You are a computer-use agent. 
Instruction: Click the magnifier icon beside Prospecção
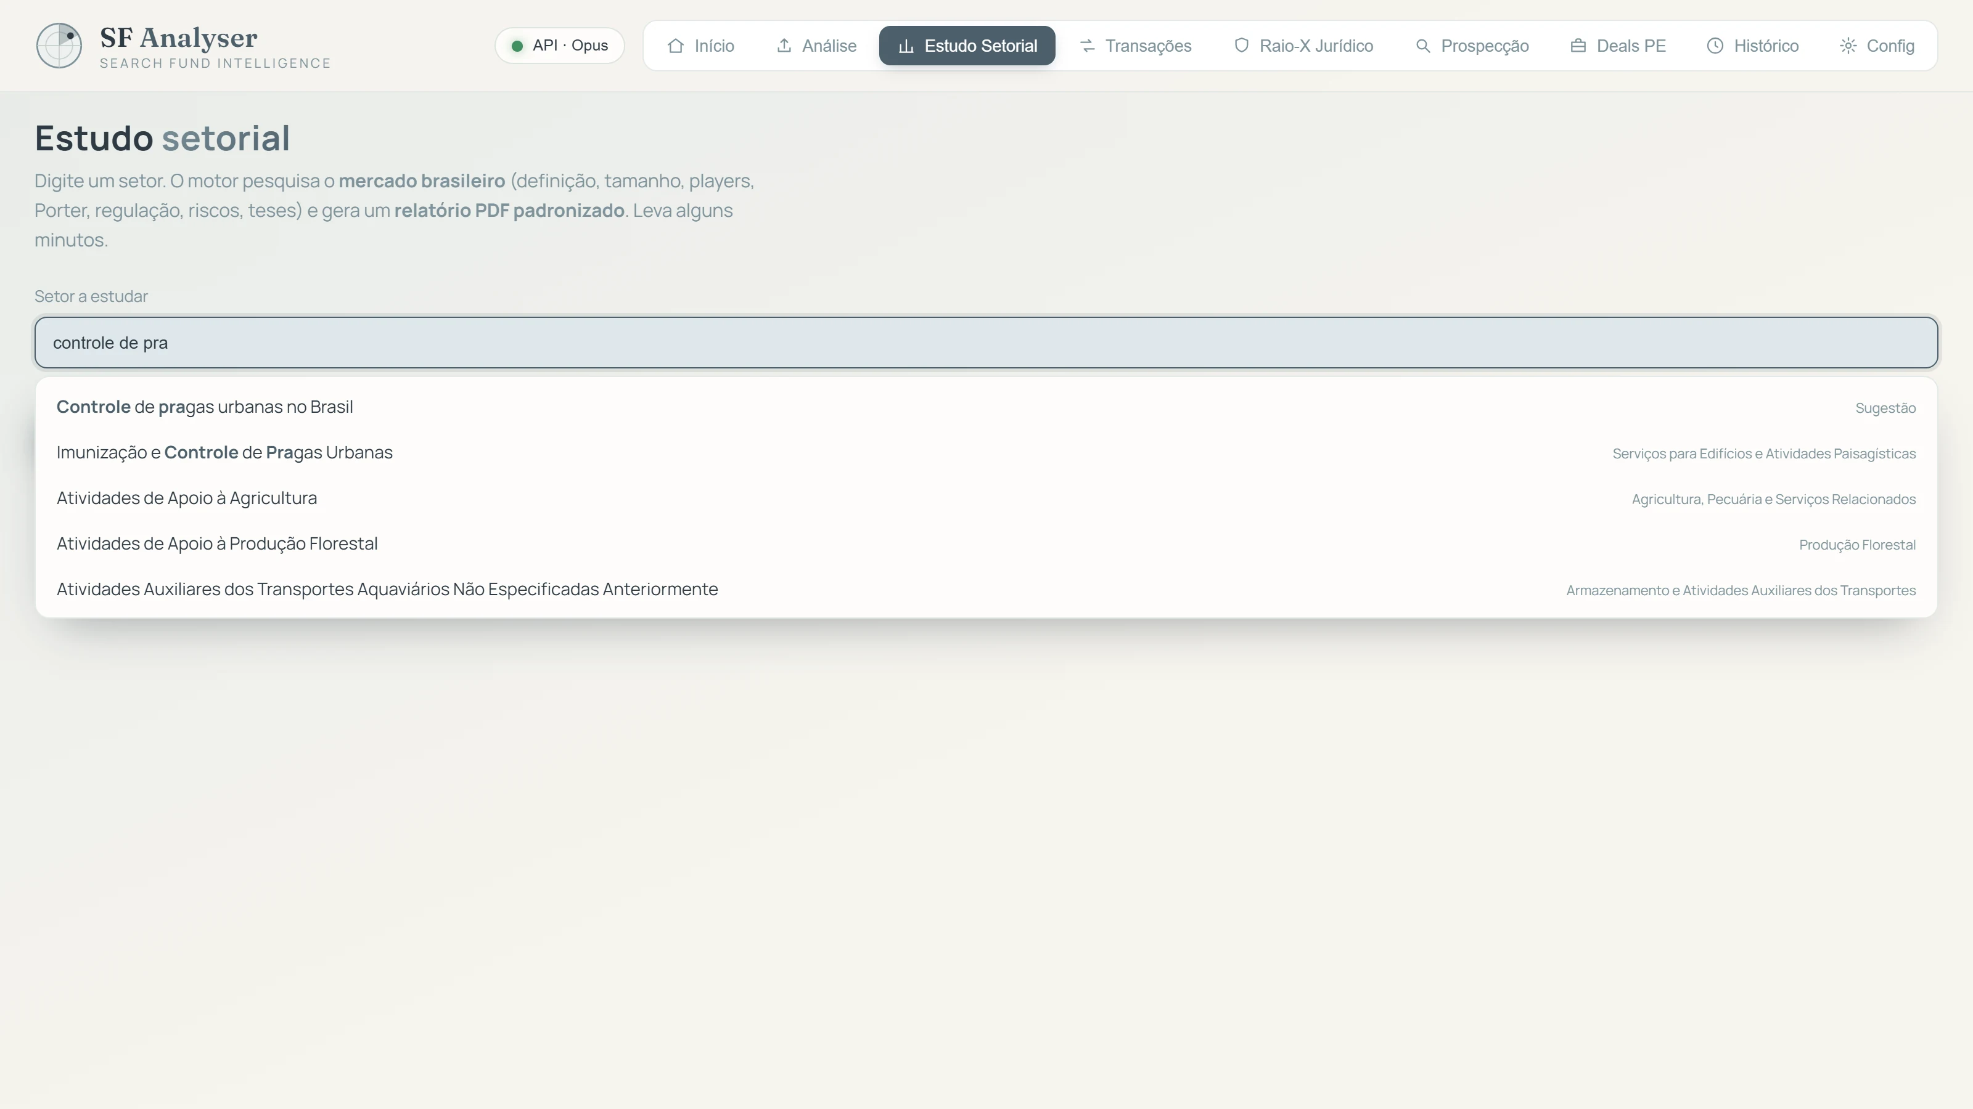click(1422, 46)
